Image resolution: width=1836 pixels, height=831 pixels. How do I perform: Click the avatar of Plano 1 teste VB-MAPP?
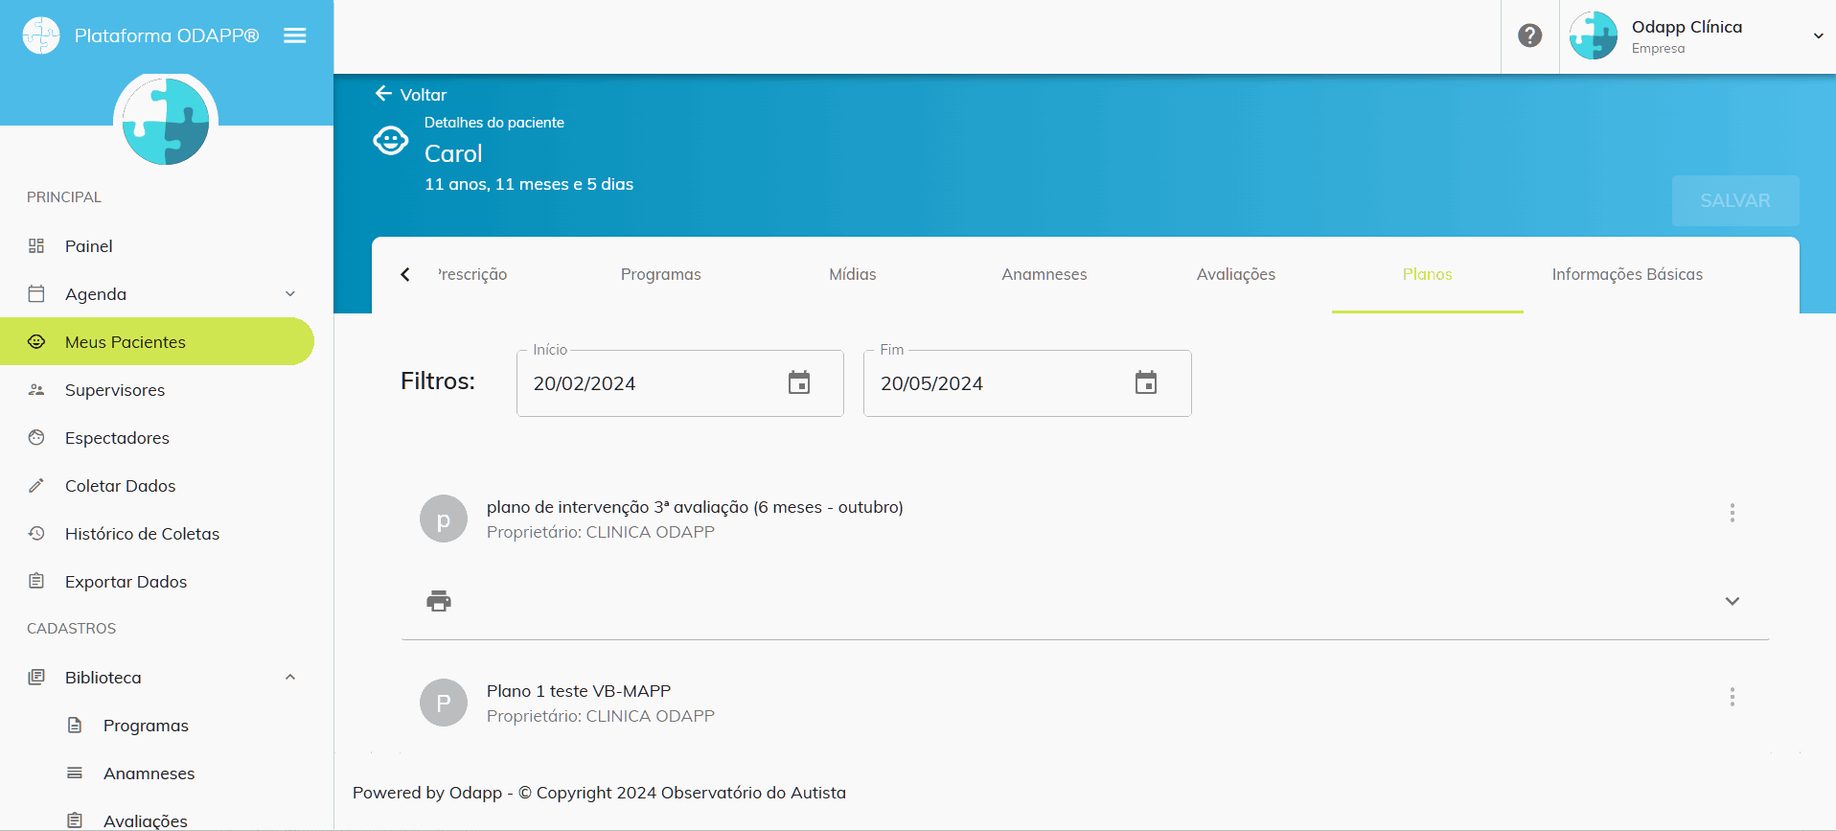444,703
